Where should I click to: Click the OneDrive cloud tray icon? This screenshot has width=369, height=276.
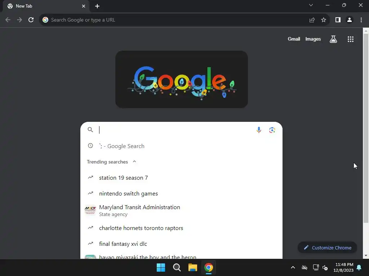pos(304,267)
